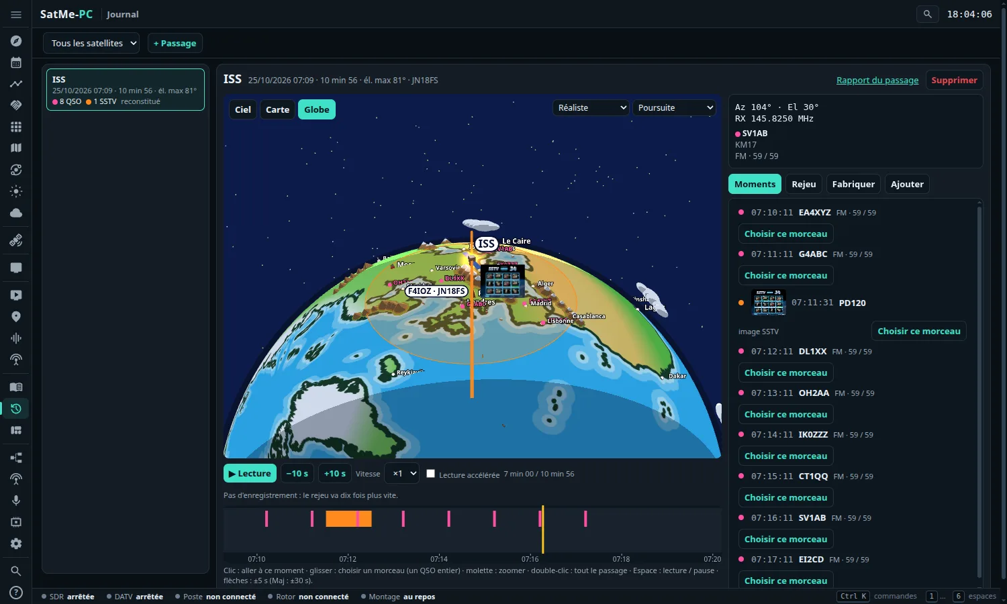This screenshot has width=1007, height=604.
Task: Skip forward with the +10 s button
Action: pyautogui.click(x=334, y=473)
